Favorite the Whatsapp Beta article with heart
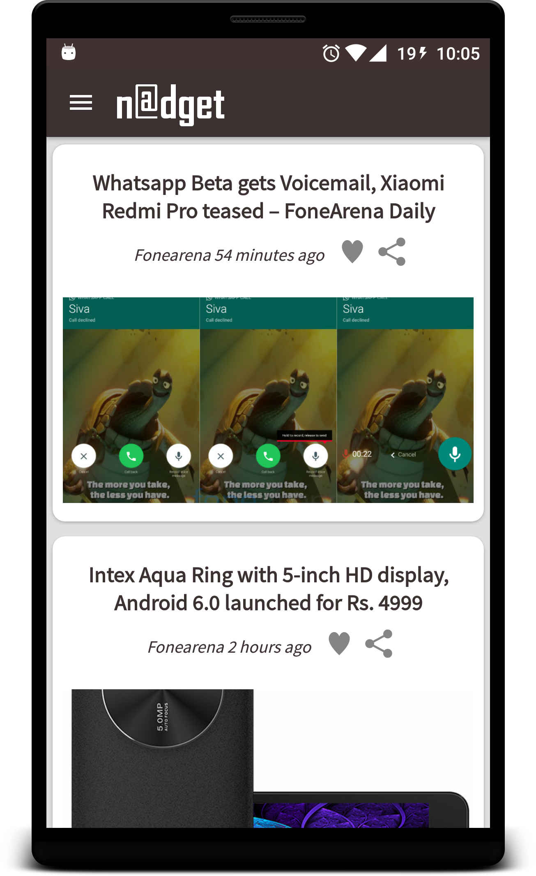 point(352,251)
